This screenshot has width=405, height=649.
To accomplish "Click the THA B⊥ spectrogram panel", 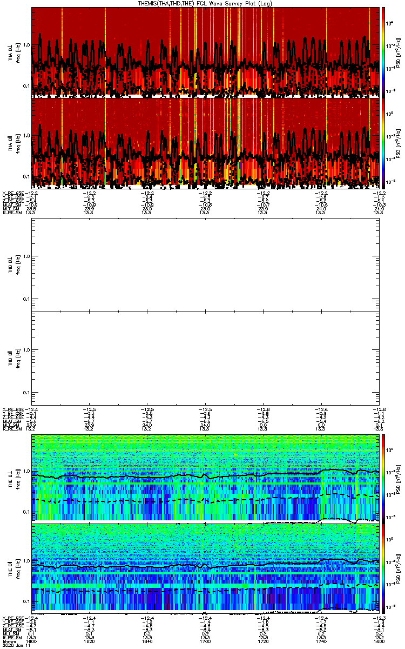I will click(x=205, y=52).
